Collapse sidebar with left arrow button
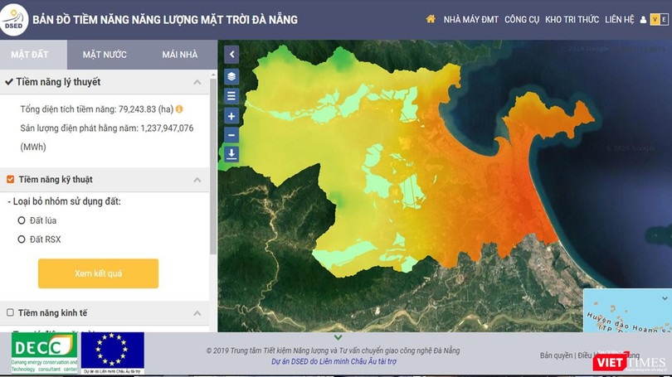This screenshot has height=377, width=672. [x=231, y=55]
